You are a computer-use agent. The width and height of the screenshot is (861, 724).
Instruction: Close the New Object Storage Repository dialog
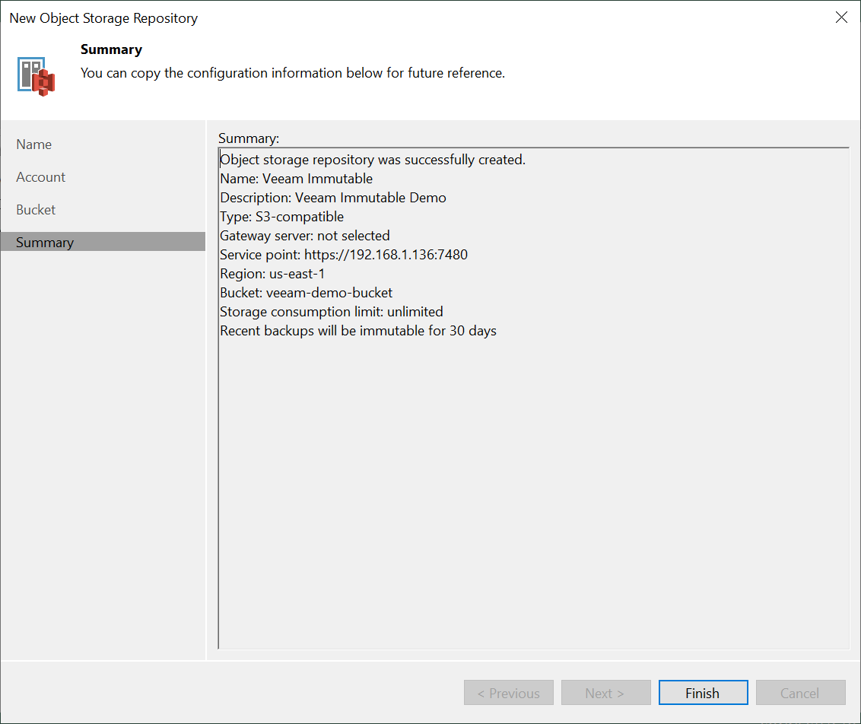pyautogui.click(x=841, y=17)
